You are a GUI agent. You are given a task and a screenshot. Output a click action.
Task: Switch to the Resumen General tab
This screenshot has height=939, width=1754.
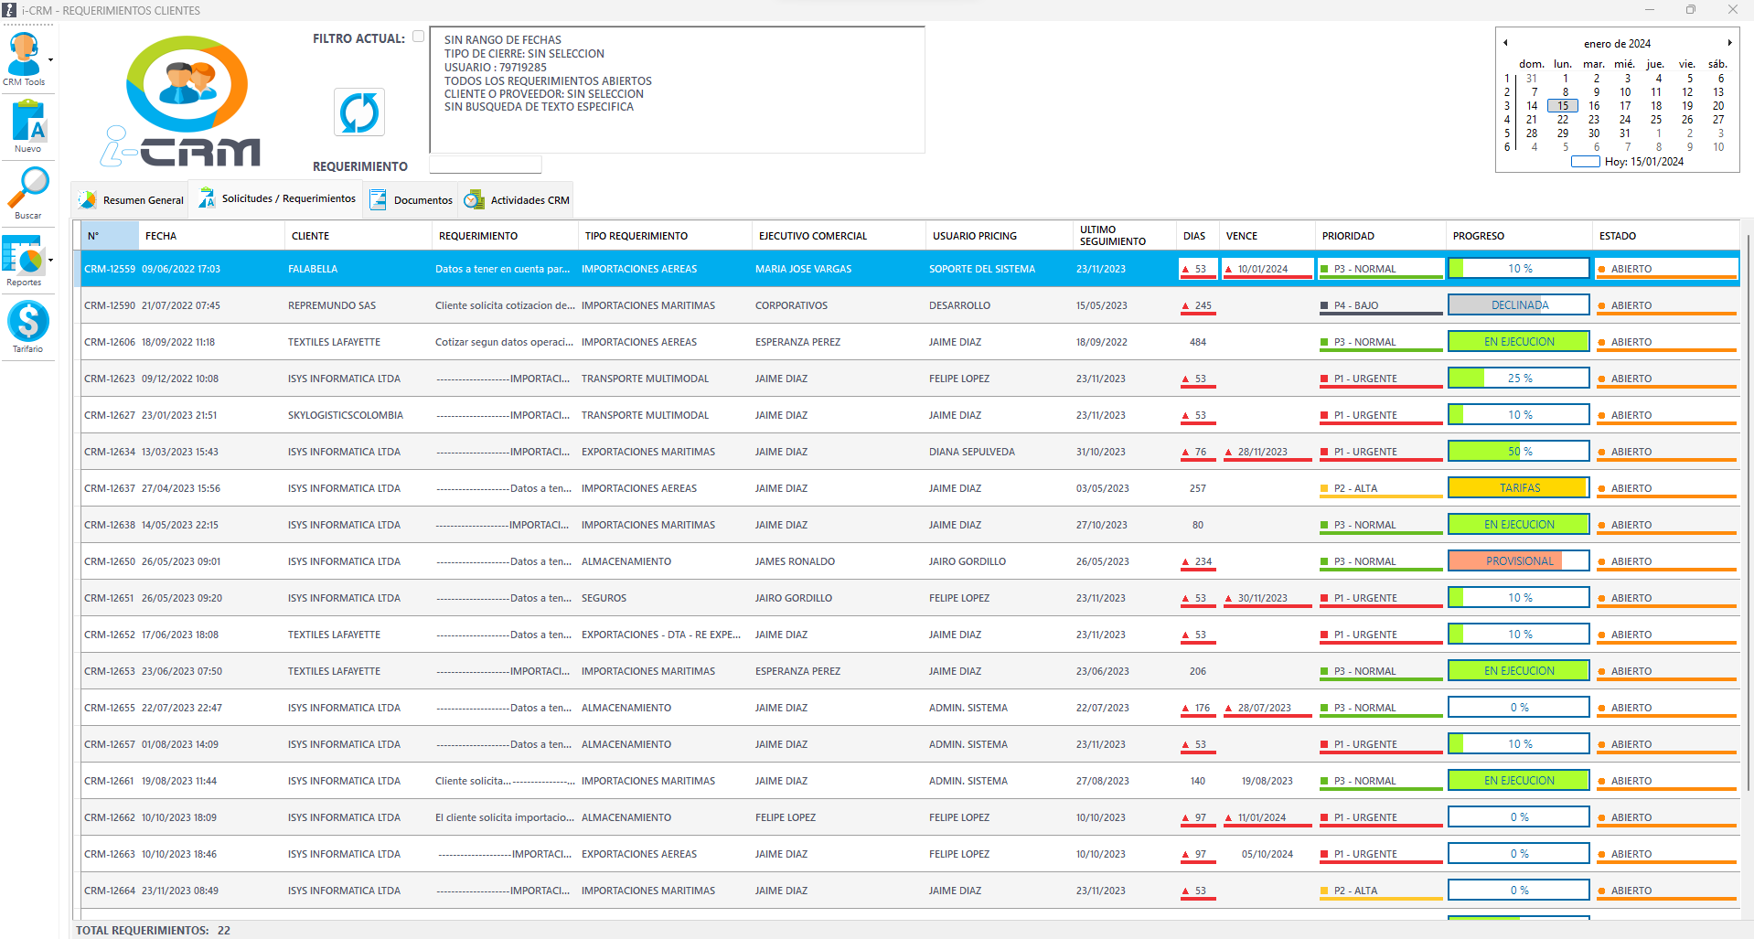tap(131, 200)
